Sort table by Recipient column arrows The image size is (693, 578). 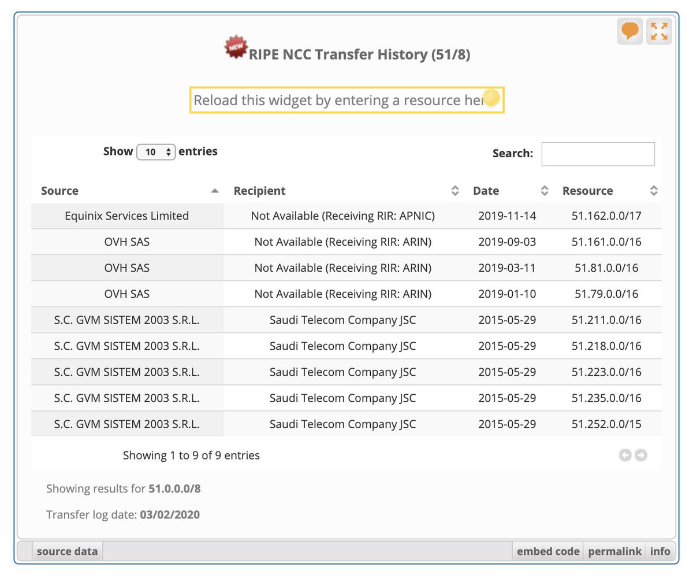click(x=455, y=191)
